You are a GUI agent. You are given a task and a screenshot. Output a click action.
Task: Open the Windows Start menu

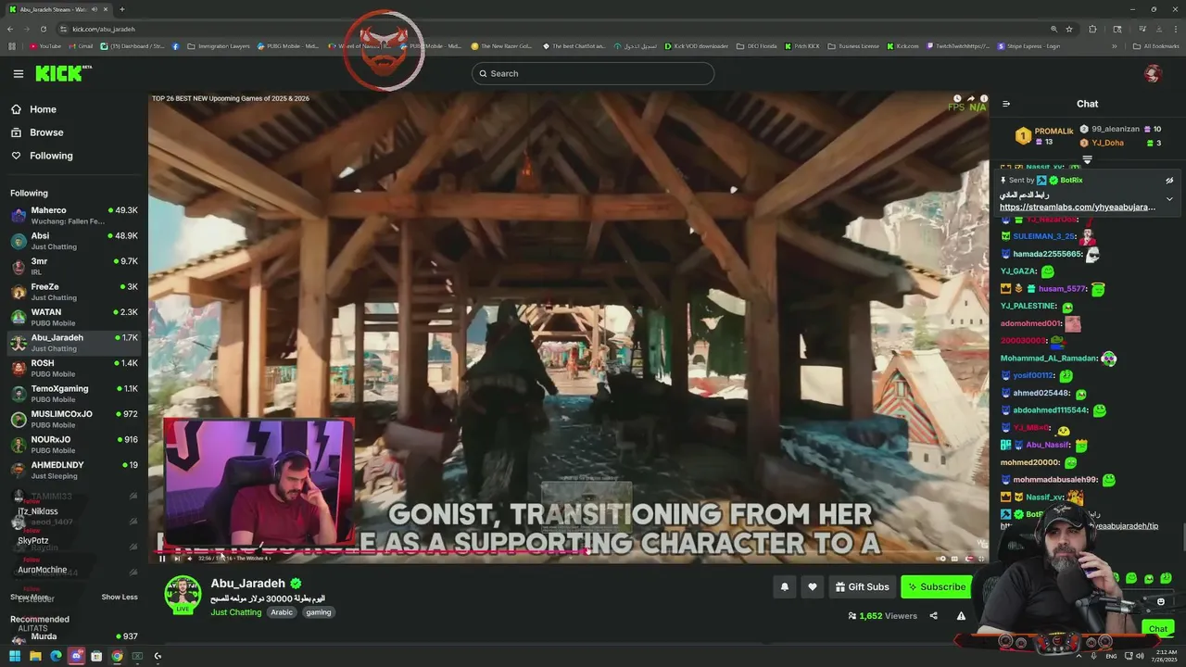15,656
